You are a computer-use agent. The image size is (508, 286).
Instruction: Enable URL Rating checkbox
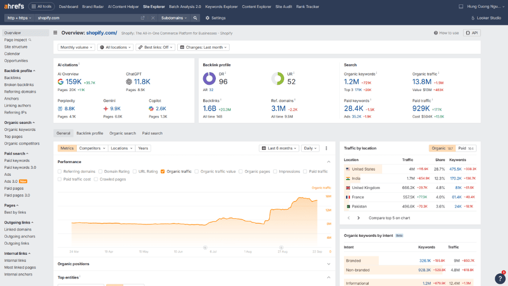point(135,172)
